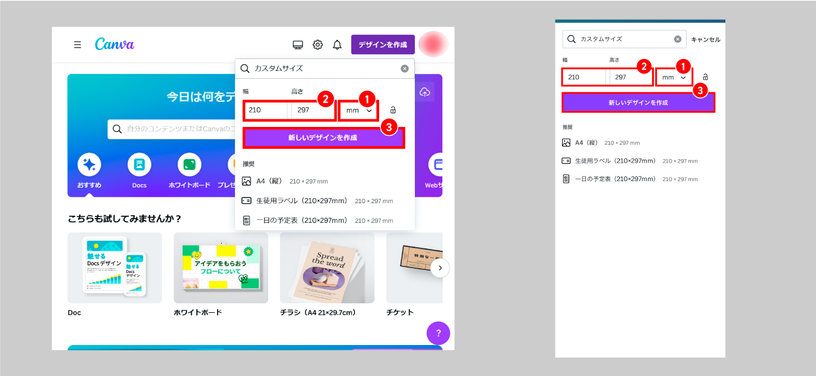Click the Canva logo
This screenshot has height=376, width=816.
114,45
